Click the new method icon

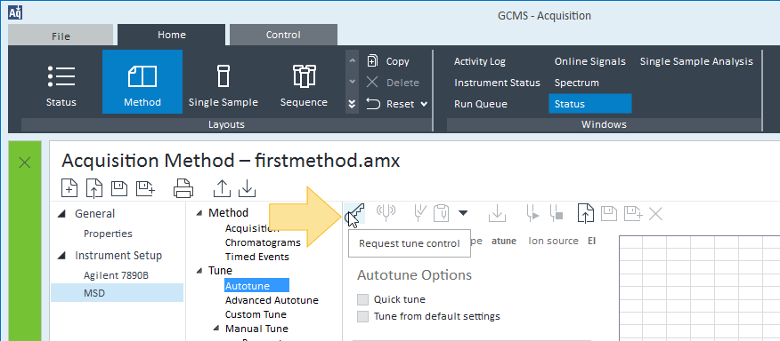coord(69,188)
